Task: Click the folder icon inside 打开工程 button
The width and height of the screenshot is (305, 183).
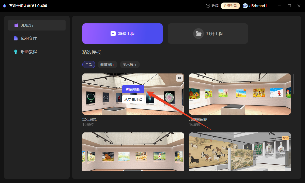Action: tap(199, 33)
